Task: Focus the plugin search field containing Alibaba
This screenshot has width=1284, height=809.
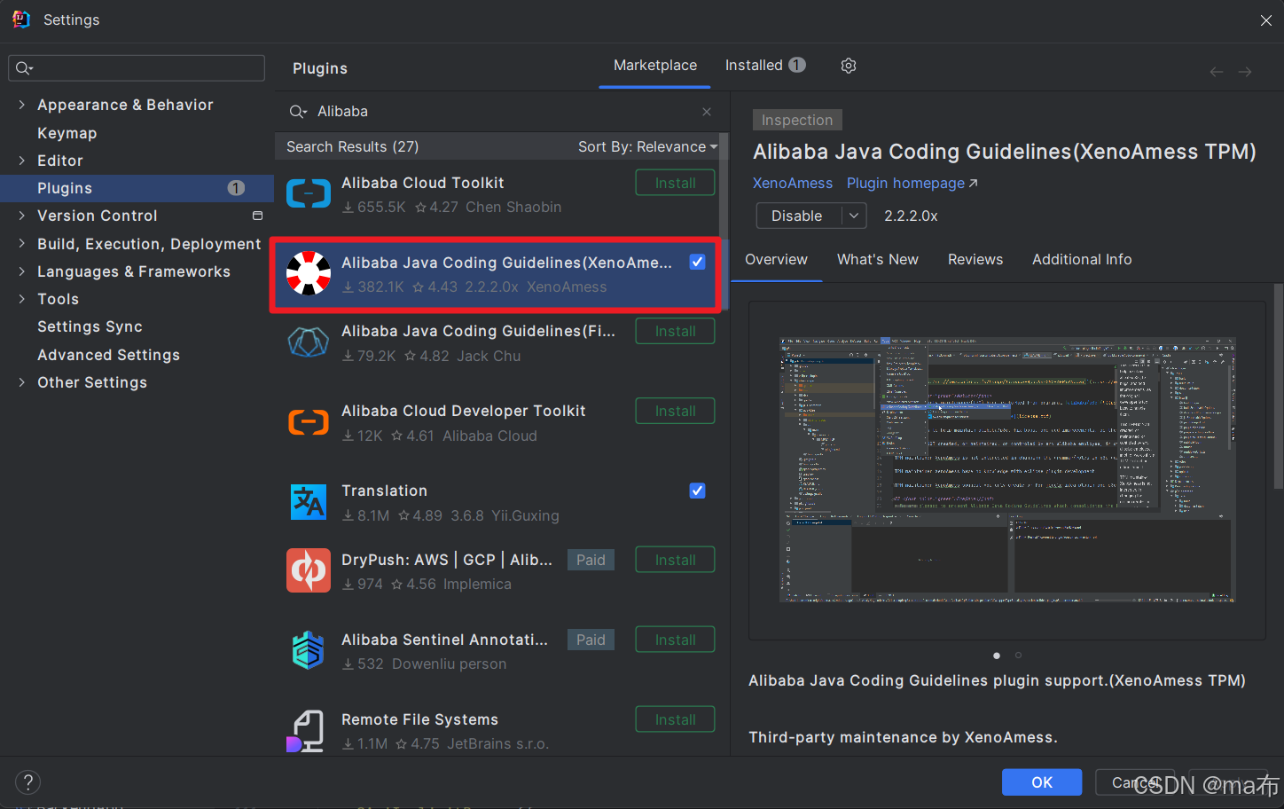Action: [501, 112]
